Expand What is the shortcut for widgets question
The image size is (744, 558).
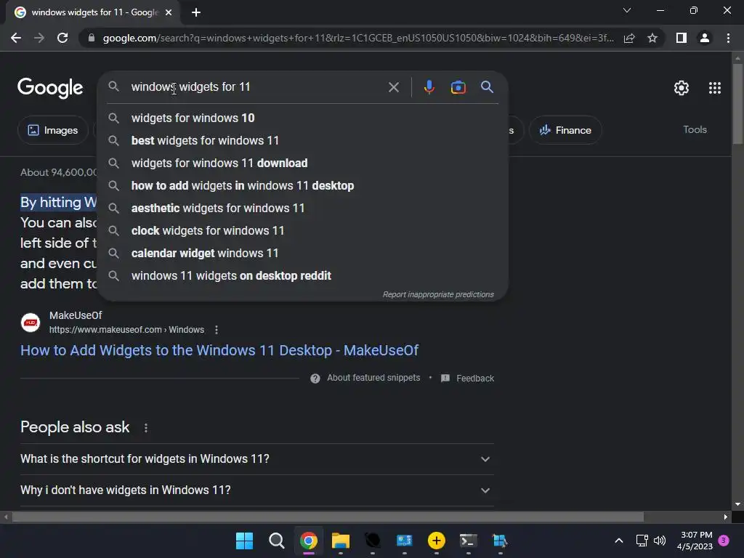point(256,459)
